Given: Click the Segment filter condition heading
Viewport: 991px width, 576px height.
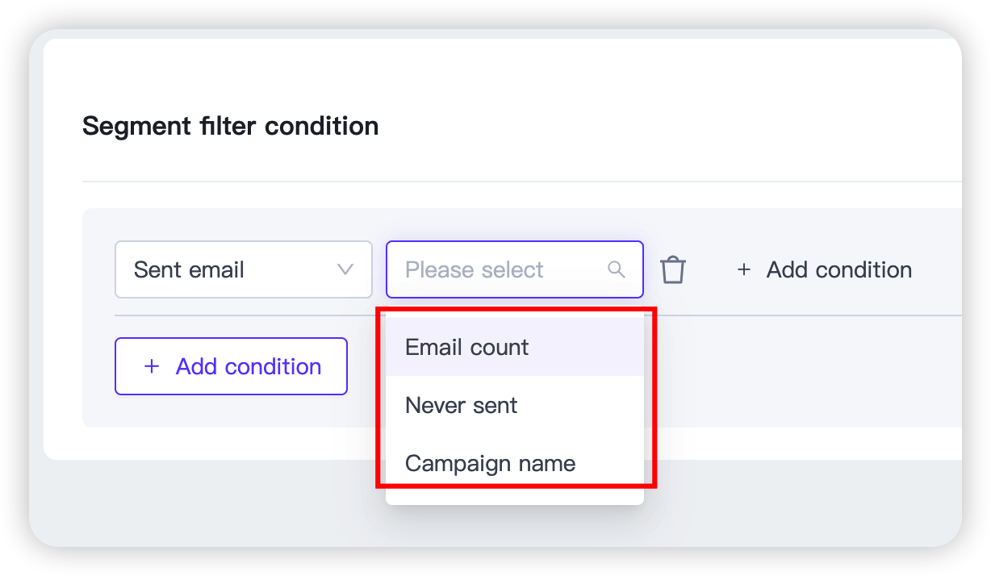Looking at the screenshot, I should (x=231, y=126).
